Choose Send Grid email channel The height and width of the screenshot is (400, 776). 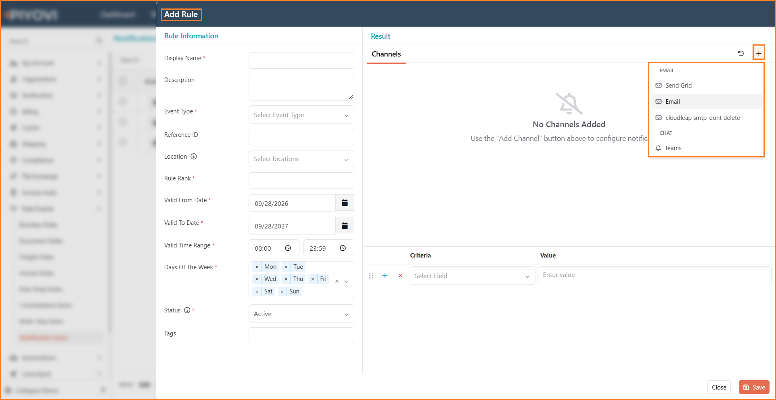point(707,86)
